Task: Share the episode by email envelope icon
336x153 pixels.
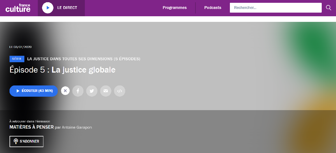Action: pos(106,91)
